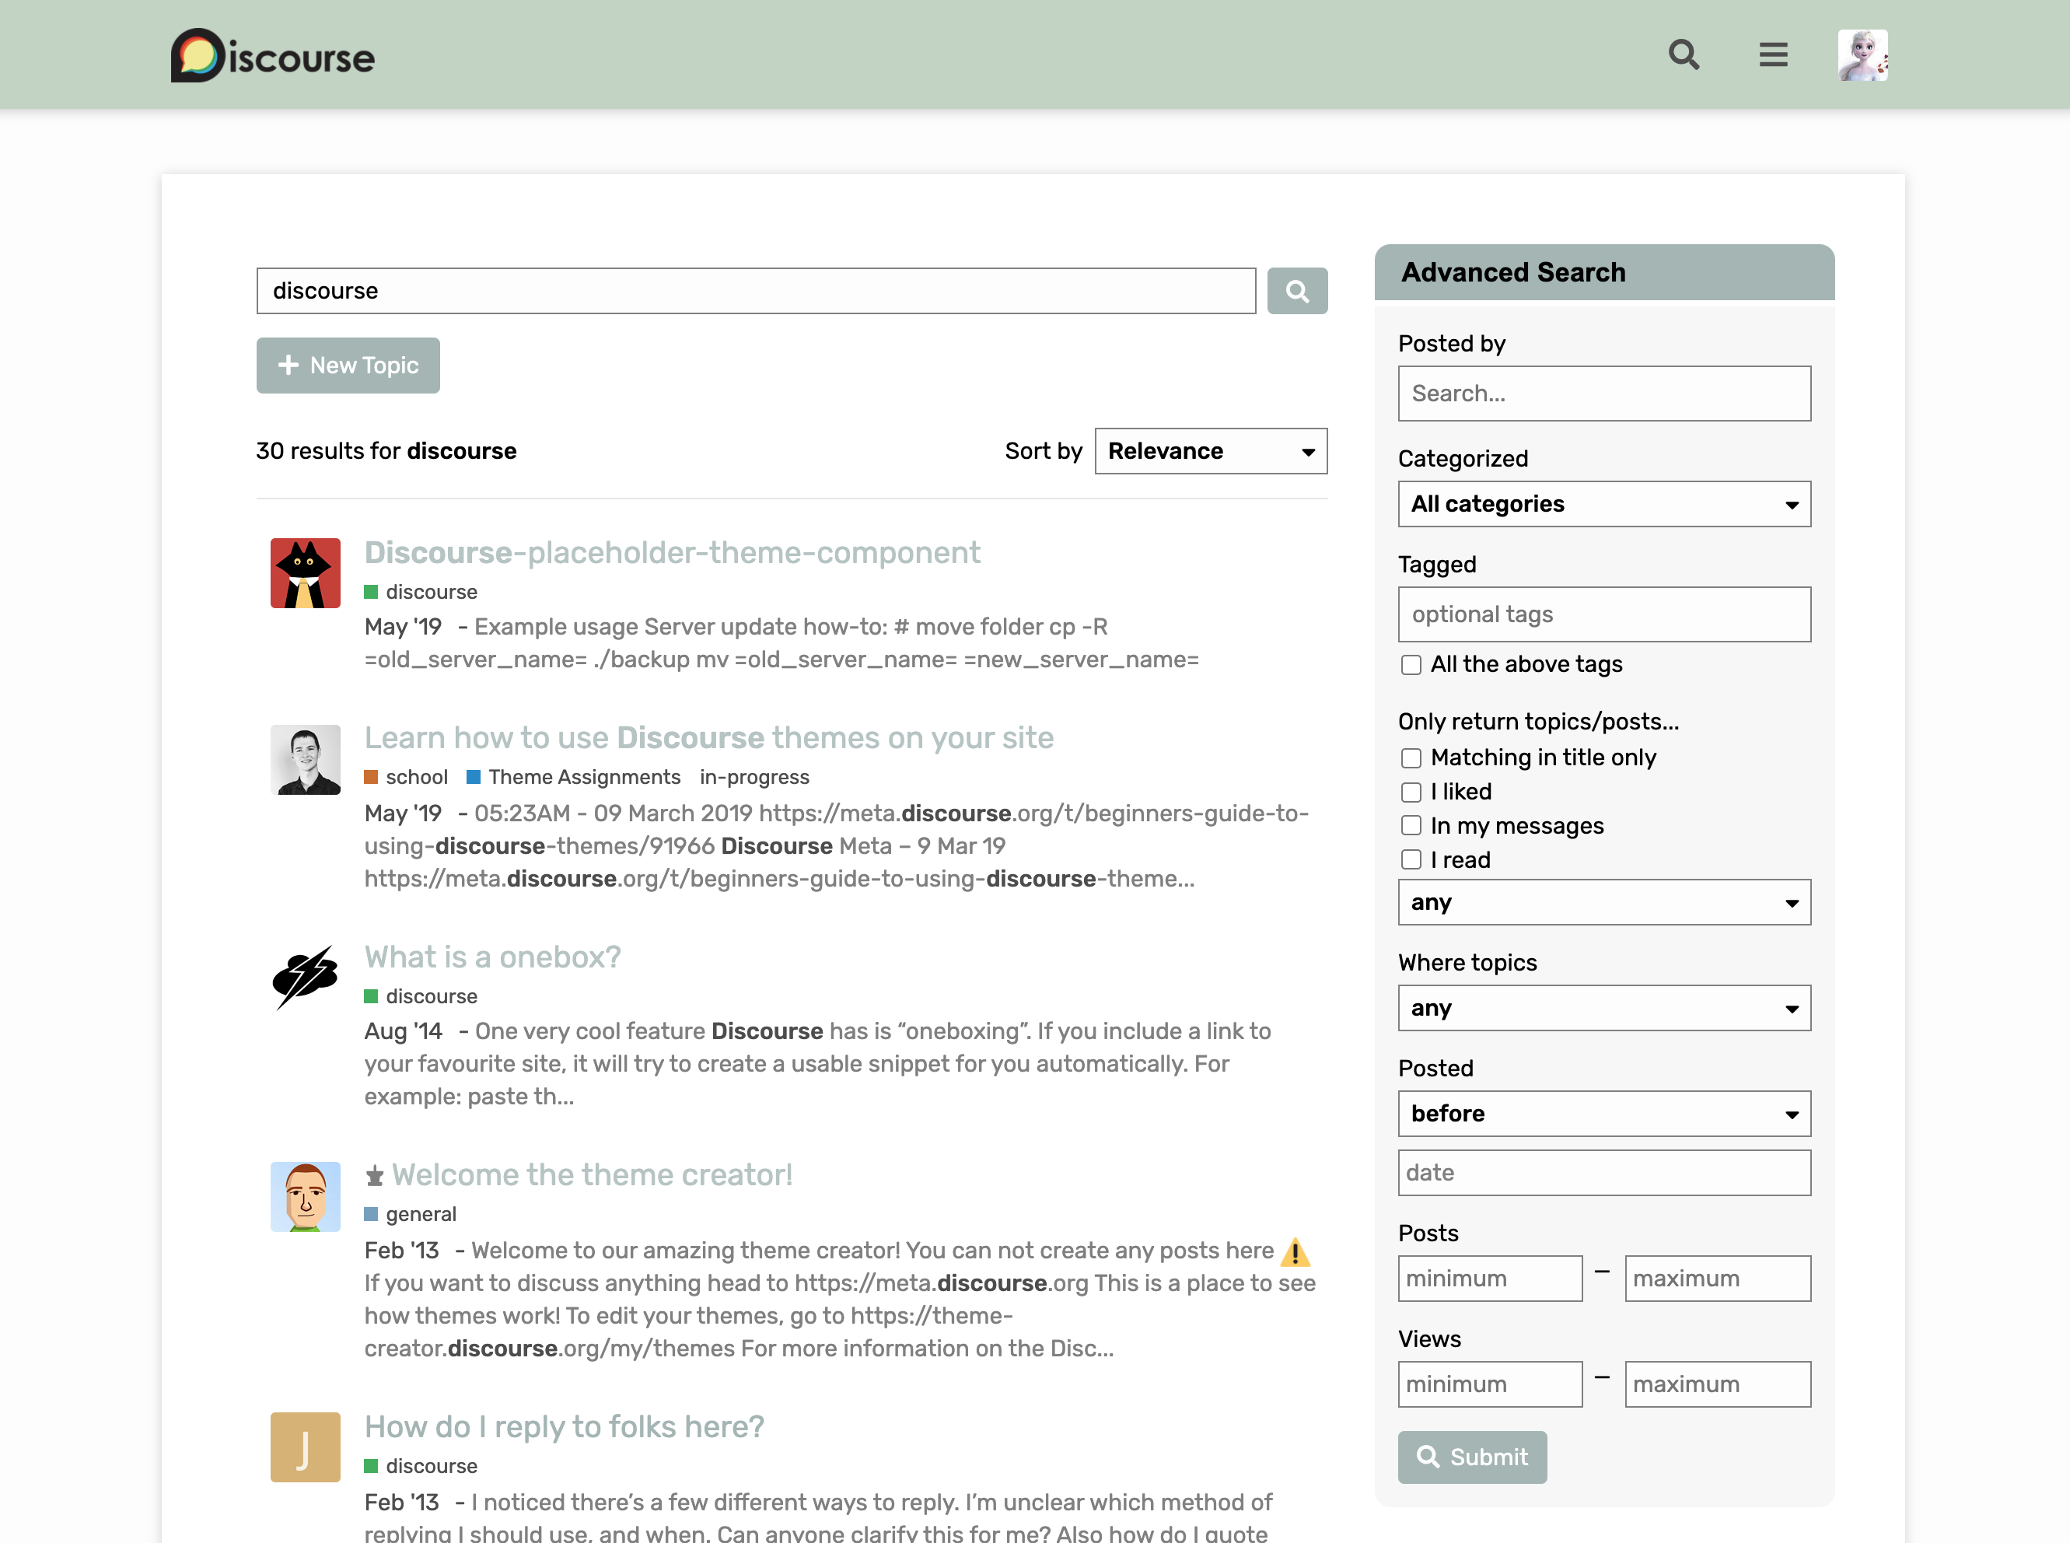Screen dimensions: 2070x1543
Task: Click the J letter avatar
Action: coord(306,1447)
